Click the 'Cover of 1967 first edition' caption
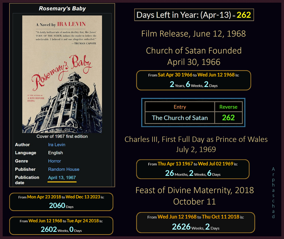Image resolution: width=284 pixels, height=239 pixels. point(62,136)
